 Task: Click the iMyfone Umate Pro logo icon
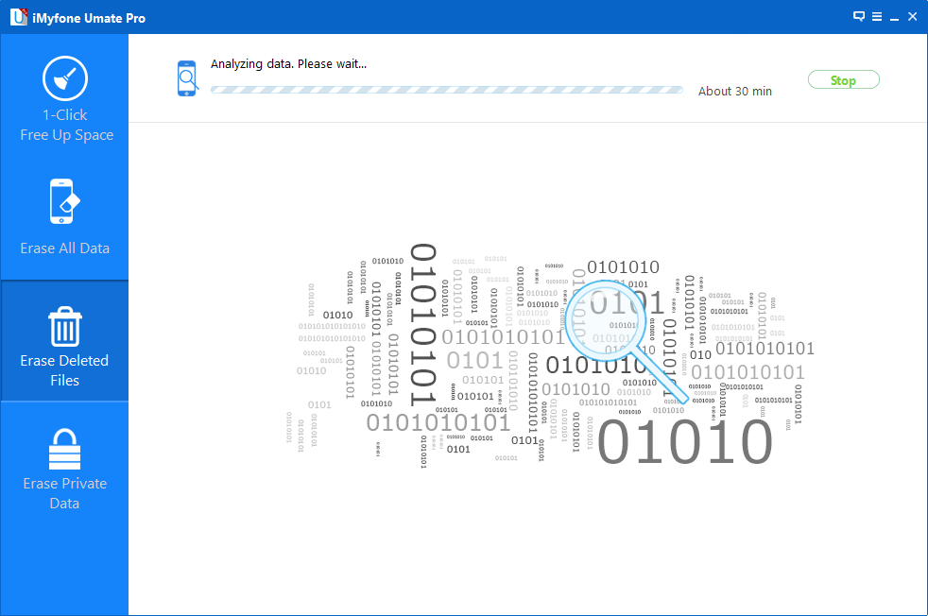[18, 17]
